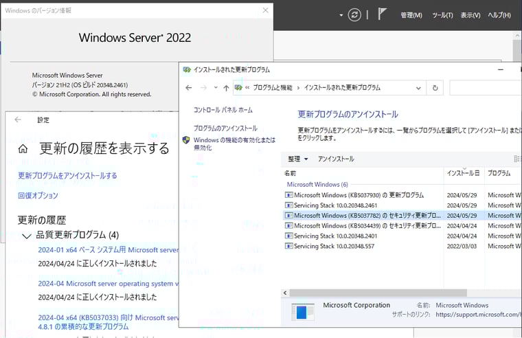Select Servicing Stack 10.0.20348.557 row
The height and width of the screenshot is (338, 522).
pyautogui.click(x=402, y=246)
